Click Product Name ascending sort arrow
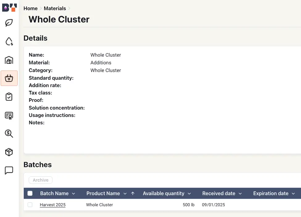 coord(133,194)
